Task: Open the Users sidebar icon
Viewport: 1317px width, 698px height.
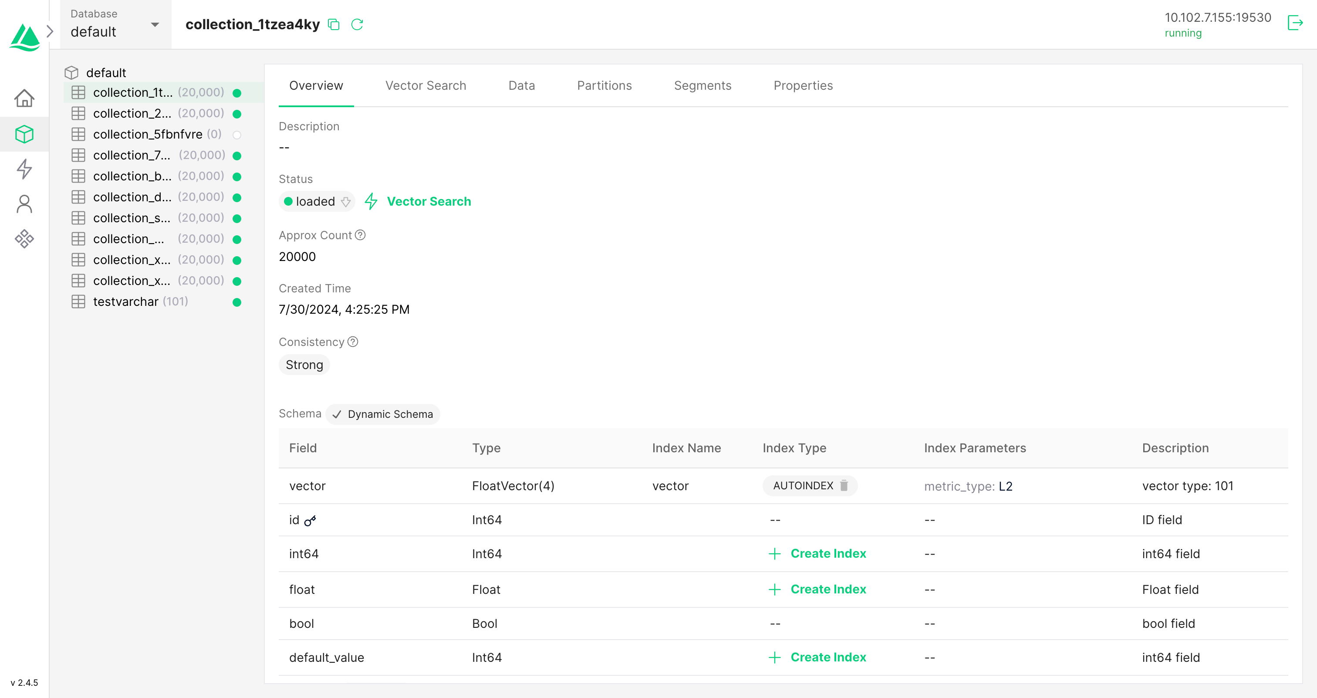Action: (x=24, y=204)
